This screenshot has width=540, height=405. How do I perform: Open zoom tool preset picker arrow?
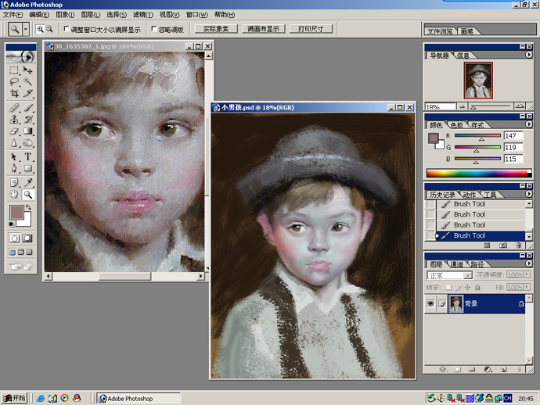[x=26, y=29]
